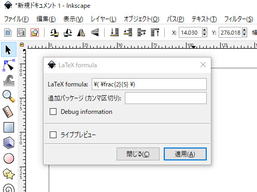Image resolution: width=257 pixels, height=192 pixels.
Task: Raise selection one step
Action: click(x=141, y=33)
